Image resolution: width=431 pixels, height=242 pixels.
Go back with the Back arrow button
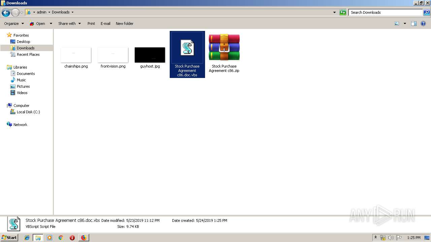point(6,13)
